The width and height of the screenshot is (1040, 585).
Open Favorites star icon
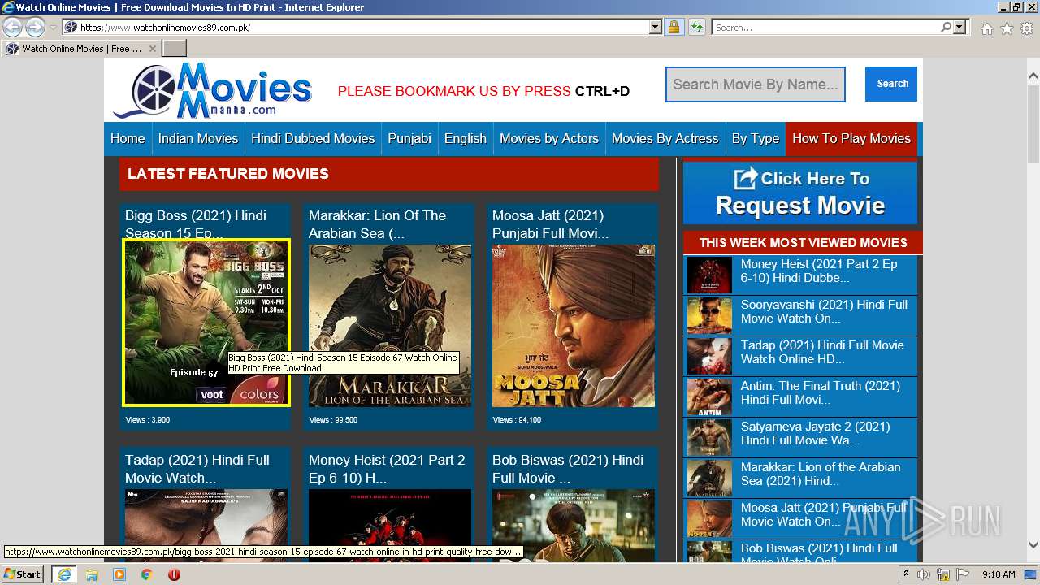1007,28
